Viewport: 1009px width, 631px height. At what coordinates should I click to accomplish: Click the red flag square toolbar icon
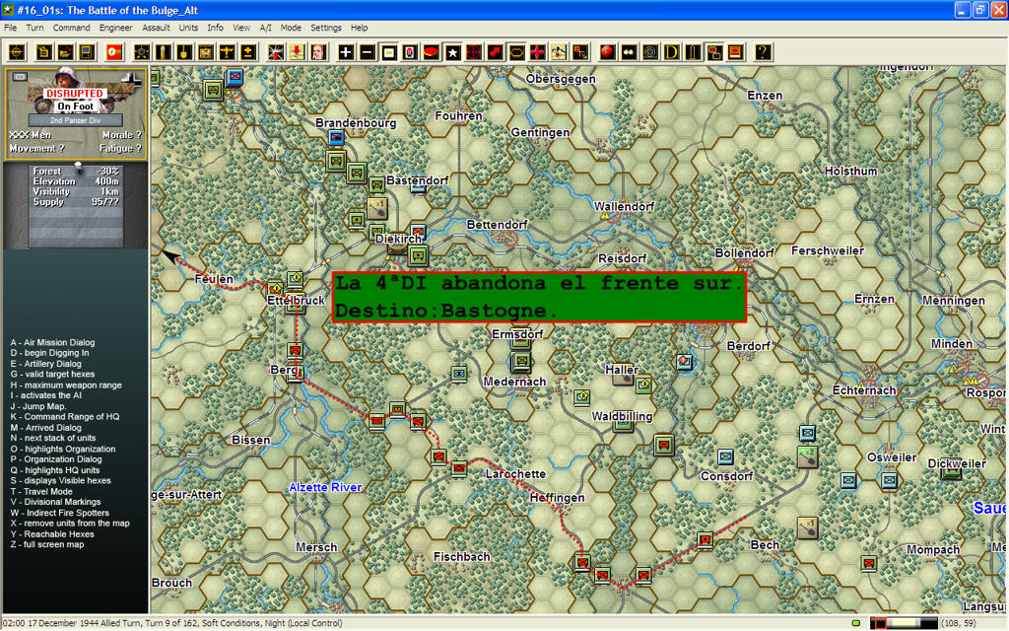click(115, 52)
